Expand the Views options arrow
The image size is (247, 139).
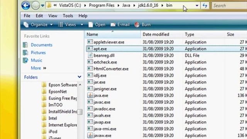(82, 25)
